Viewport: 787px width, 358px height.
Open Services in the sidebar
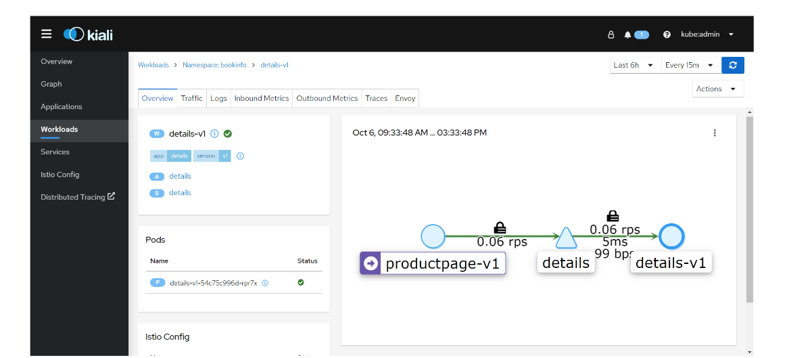[79, 152]
